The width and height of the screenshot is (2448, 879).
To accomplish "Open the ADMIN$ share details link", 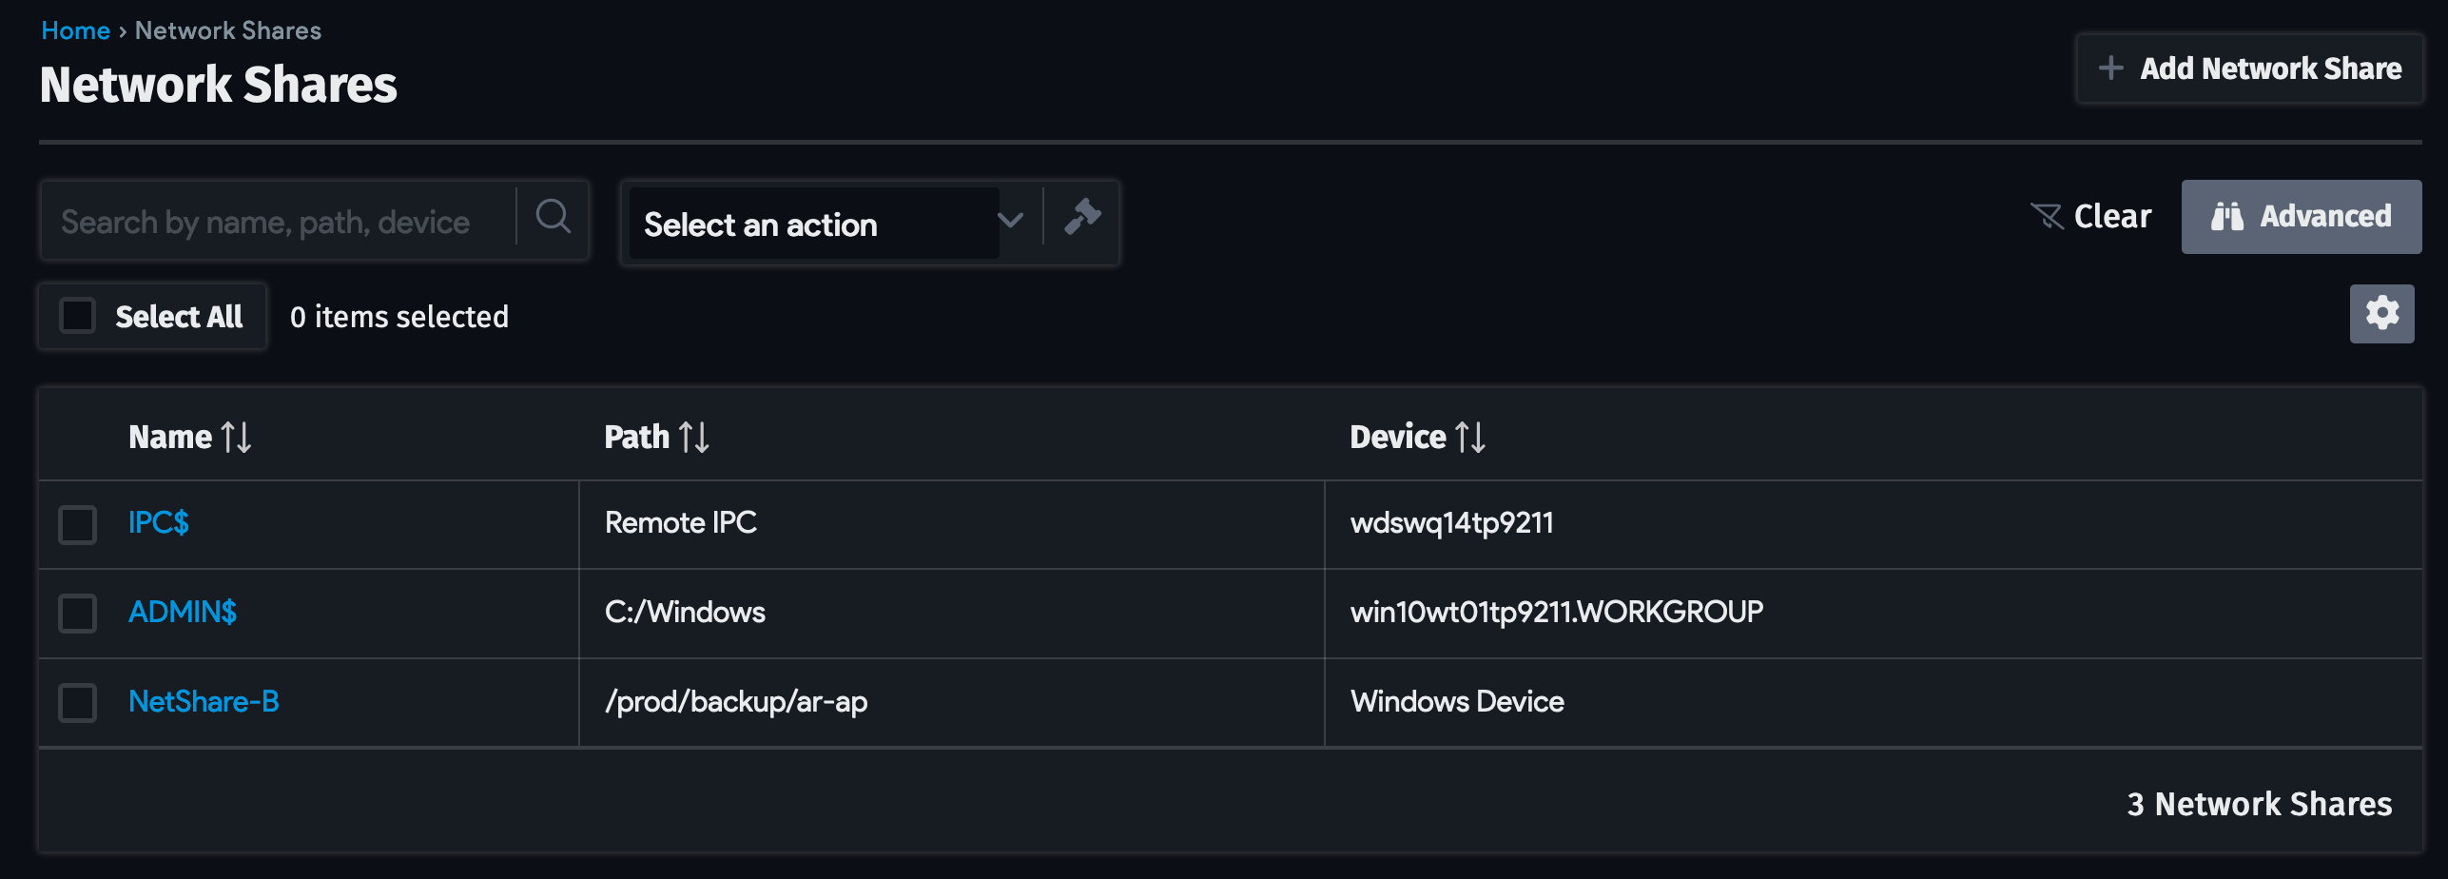I will 183,612.
